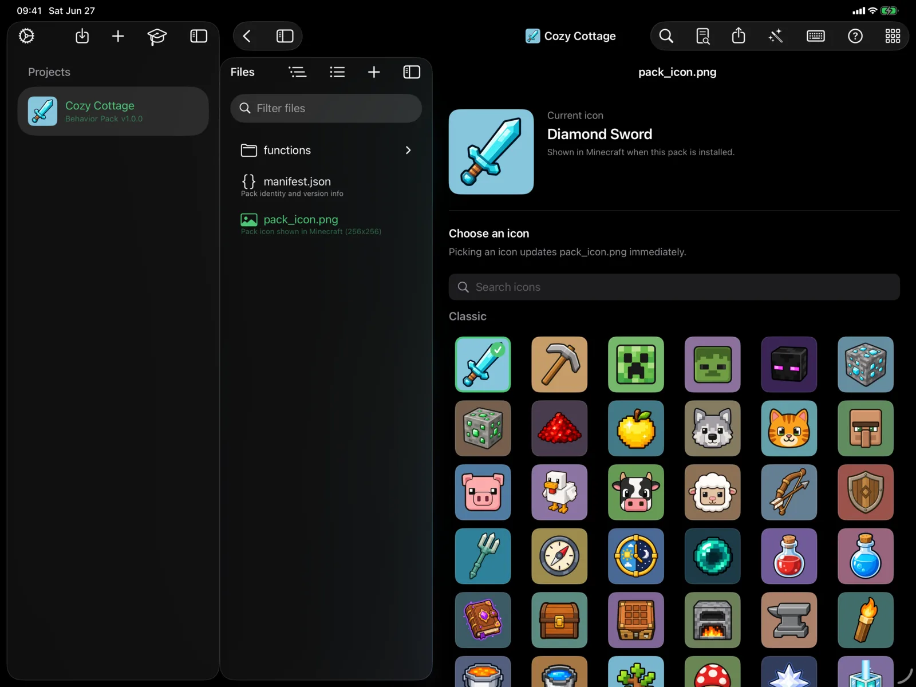The image size is (916, 687).
Task: Focus the Search icons field
Action: click(674, 287)
